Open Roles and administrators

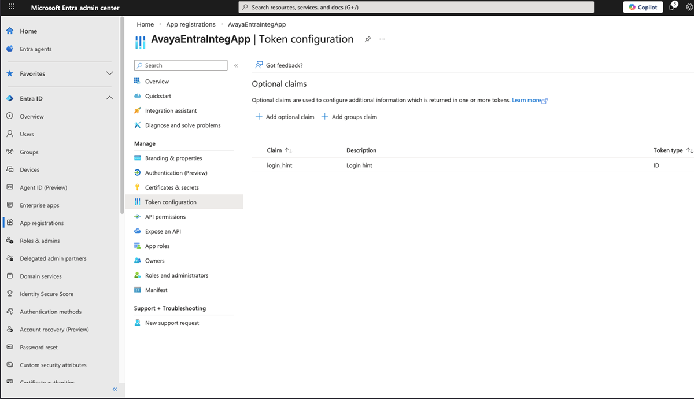point(176,275)
